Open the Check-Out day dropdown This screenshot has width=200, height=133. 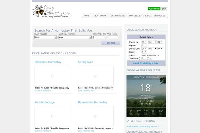144,49
